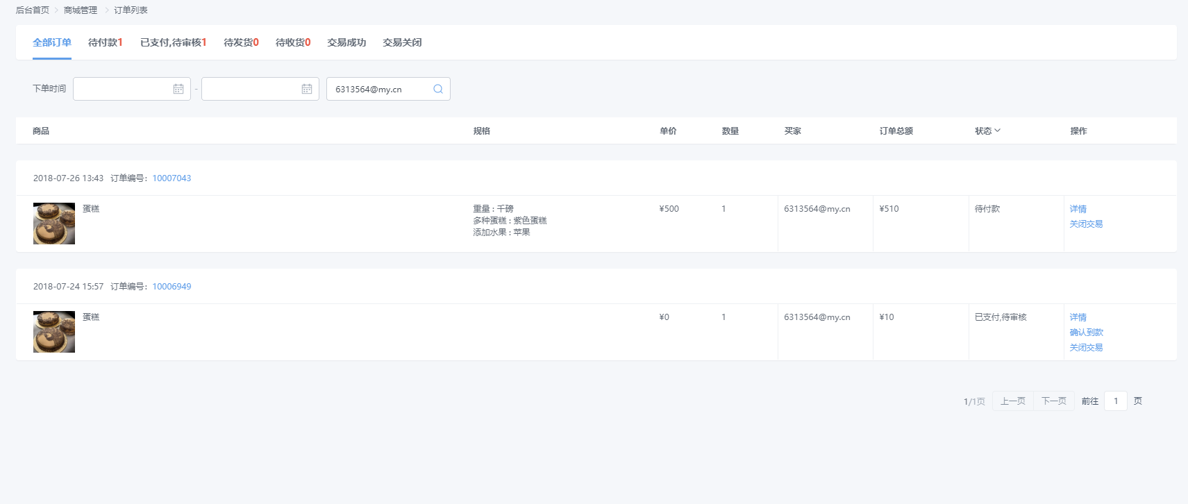This screenshot has height=504, width=1188.
Task: Open the 已支付,待审核 tab
Action: [173, 42]
